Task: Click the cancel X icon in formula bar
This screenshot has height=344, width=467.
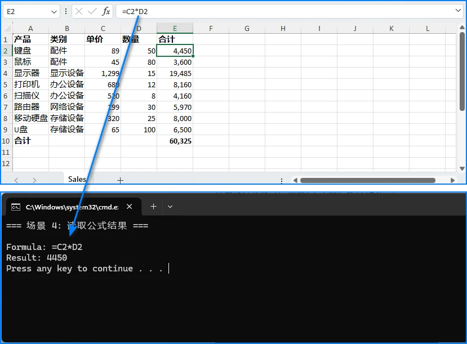Action: (x=79, y=12)
